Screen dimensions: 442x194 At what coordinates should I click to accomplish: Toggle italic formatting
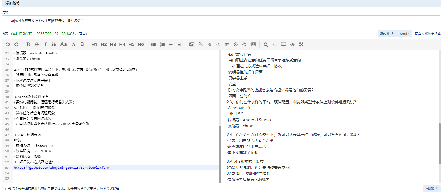tap(45, 44)
